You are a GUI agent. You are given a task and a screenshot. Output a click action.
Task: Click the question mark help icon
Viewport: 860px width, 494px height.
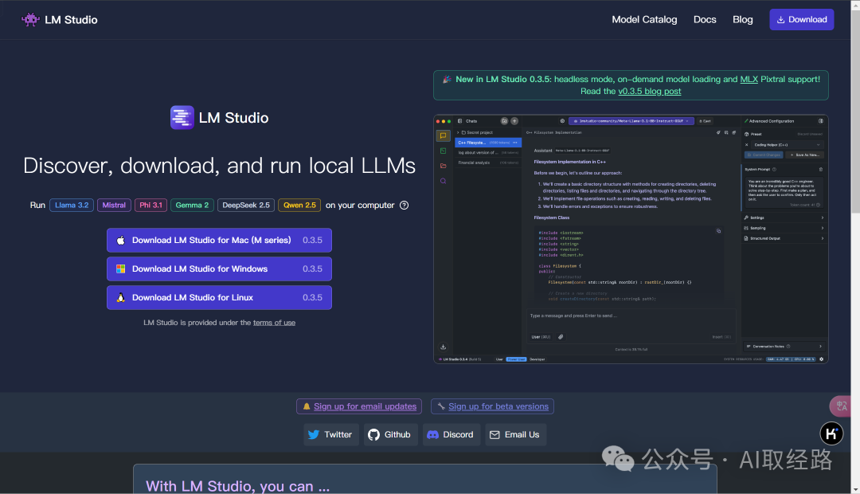point(405,206)
